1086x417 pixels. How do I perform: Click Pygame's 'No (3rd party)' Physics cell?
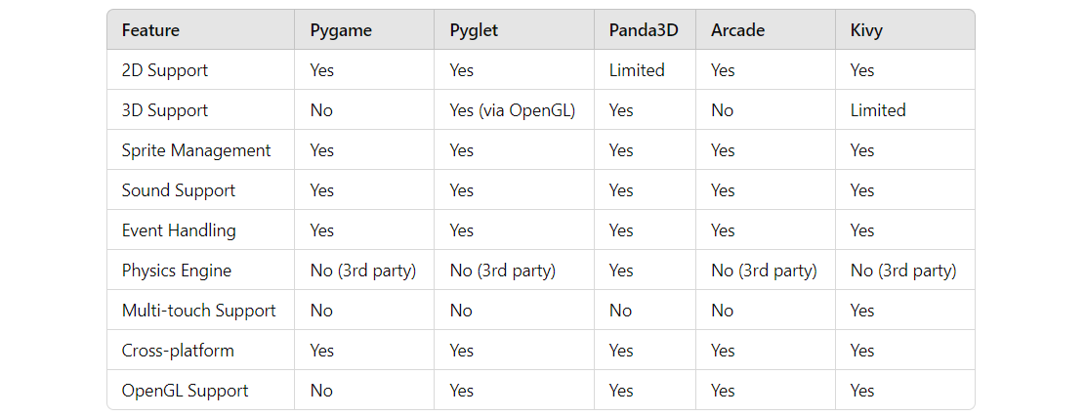tap(363, 271)
